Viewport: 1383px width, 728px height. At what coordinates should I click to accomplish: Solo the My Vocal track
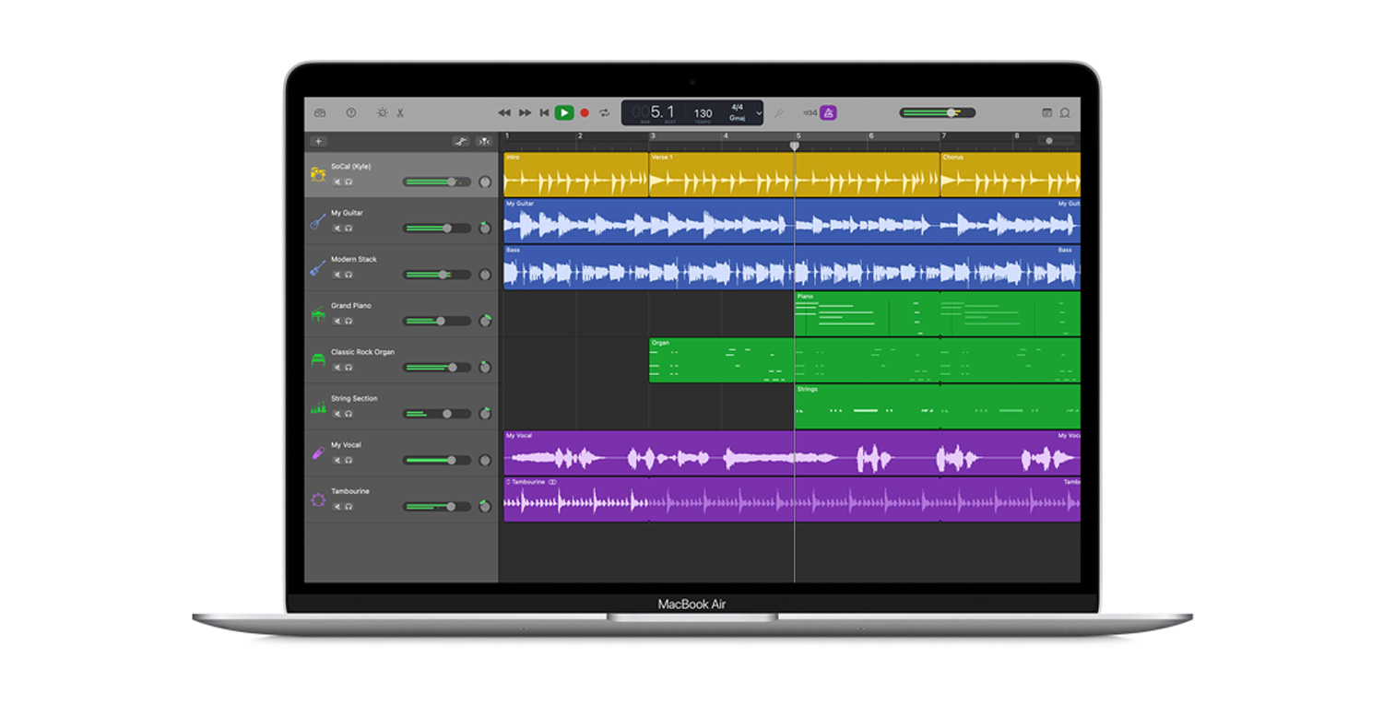click(349, 460)
